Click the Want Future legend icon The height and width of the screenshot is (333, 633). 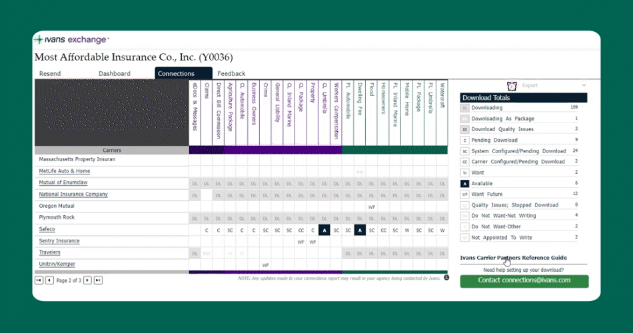[x=464, y=194]
